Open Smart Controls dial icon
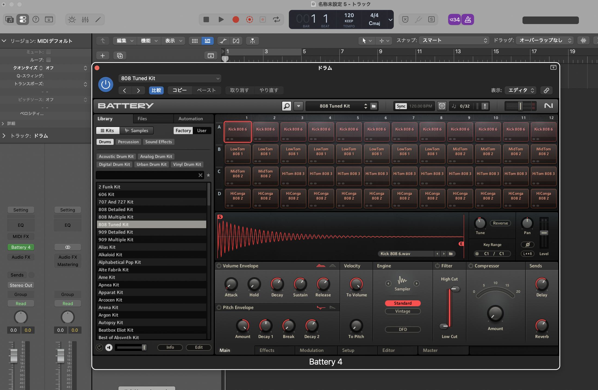 click(x=72, y=20)
